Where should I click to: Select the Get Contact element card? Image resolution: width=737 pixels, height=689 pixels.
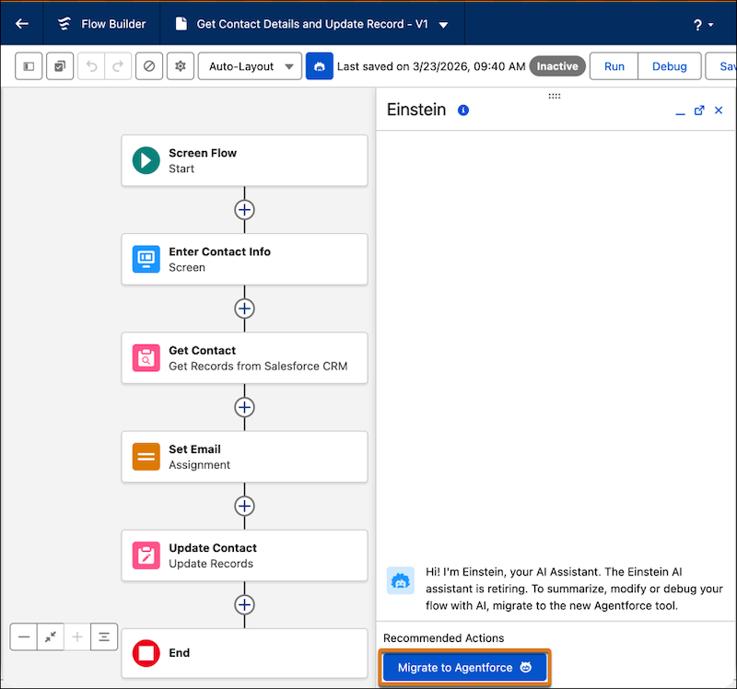coord(244,358)
